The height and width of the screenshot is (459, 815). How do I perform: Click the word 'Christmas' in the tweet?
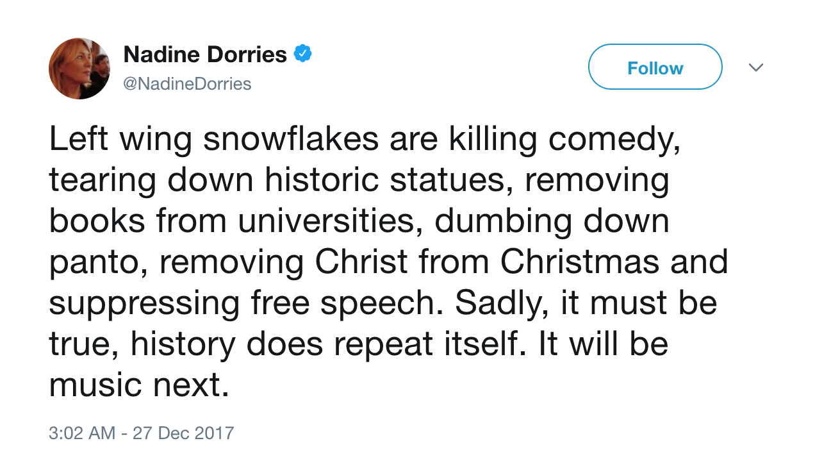[x=579, y=262]
